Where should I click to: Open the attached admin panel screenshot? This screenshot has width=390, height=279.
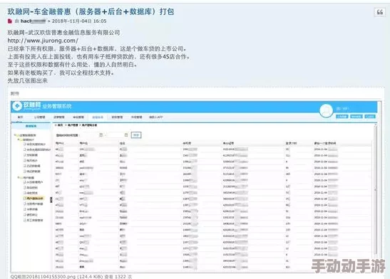point(196,186)
